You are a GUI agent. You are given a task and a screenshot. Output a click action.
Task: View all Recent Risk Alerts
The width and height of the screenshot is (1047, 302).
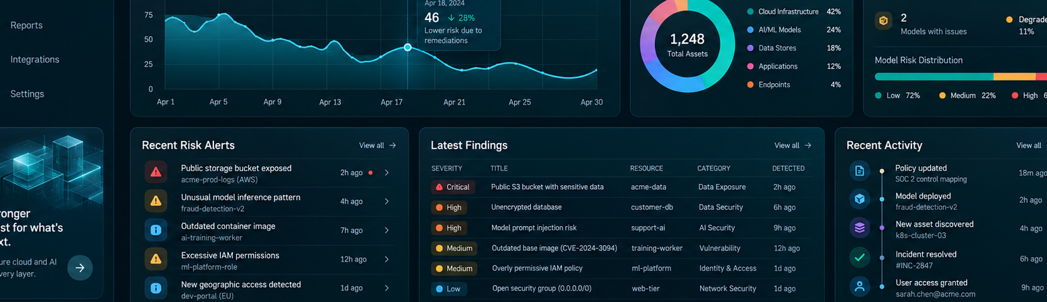tap(377, 145)
